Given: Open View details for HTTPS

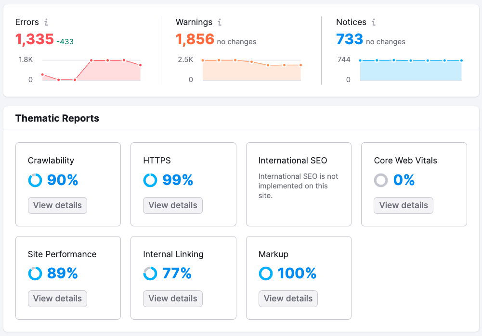Looking at the screenshot, I should point(173,205).
